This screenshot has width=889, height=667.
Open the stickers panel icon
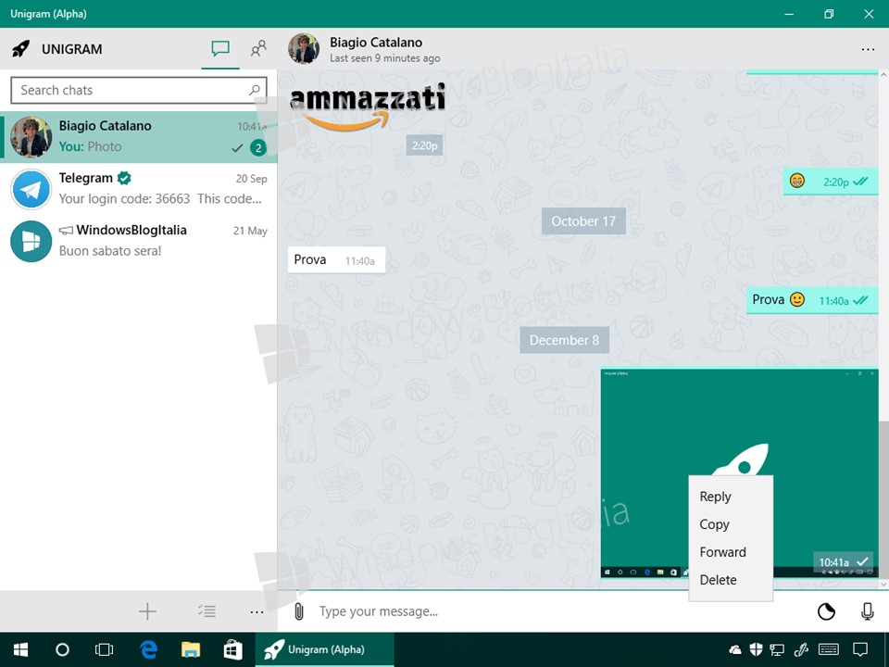[826, 611]
